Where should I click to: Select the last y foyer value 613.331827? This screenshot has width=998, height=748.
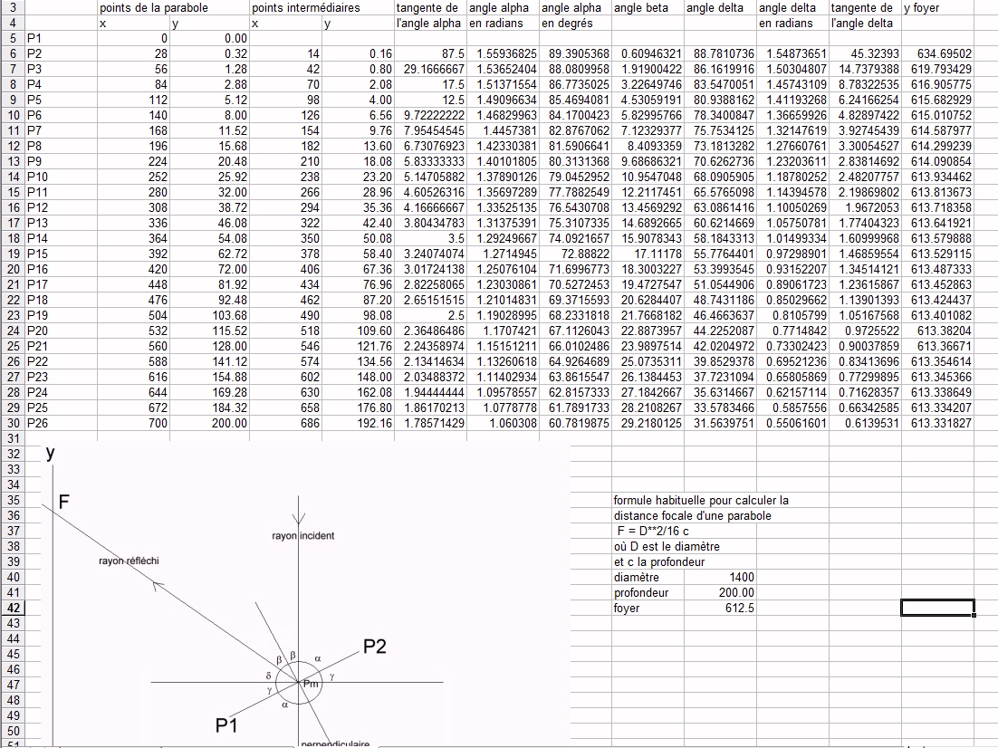[937, 423]
